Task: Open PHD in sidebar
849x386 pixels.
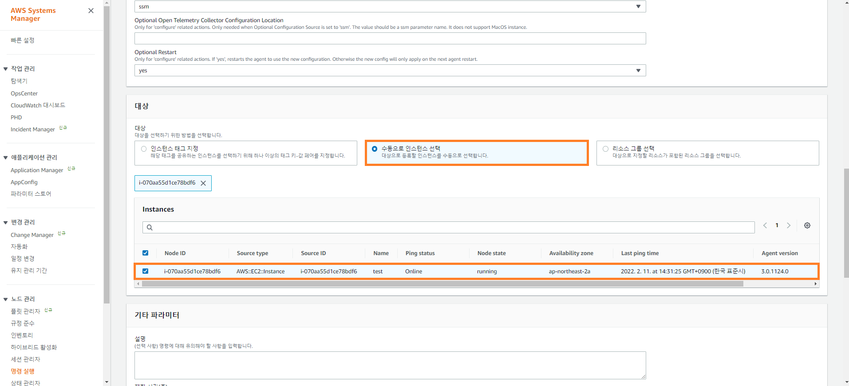Action: point(16,118)
